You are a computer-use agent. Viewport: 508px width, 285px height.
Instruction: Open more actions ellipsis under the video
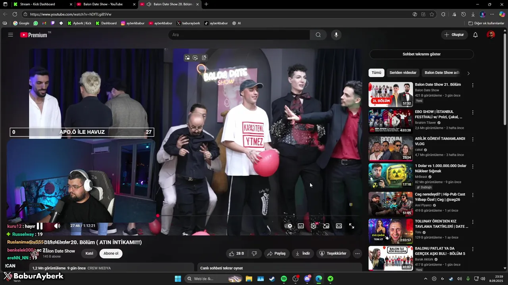pos(358,253)
